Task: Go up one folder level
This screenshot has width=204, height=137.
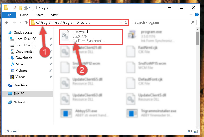Action: 26,22
